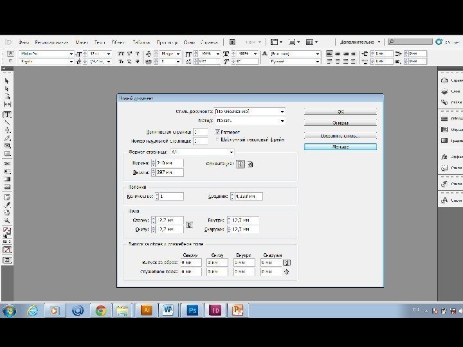The image size is (463, 347).
Task: Open the Макет menu
Action: click(82, 42)
